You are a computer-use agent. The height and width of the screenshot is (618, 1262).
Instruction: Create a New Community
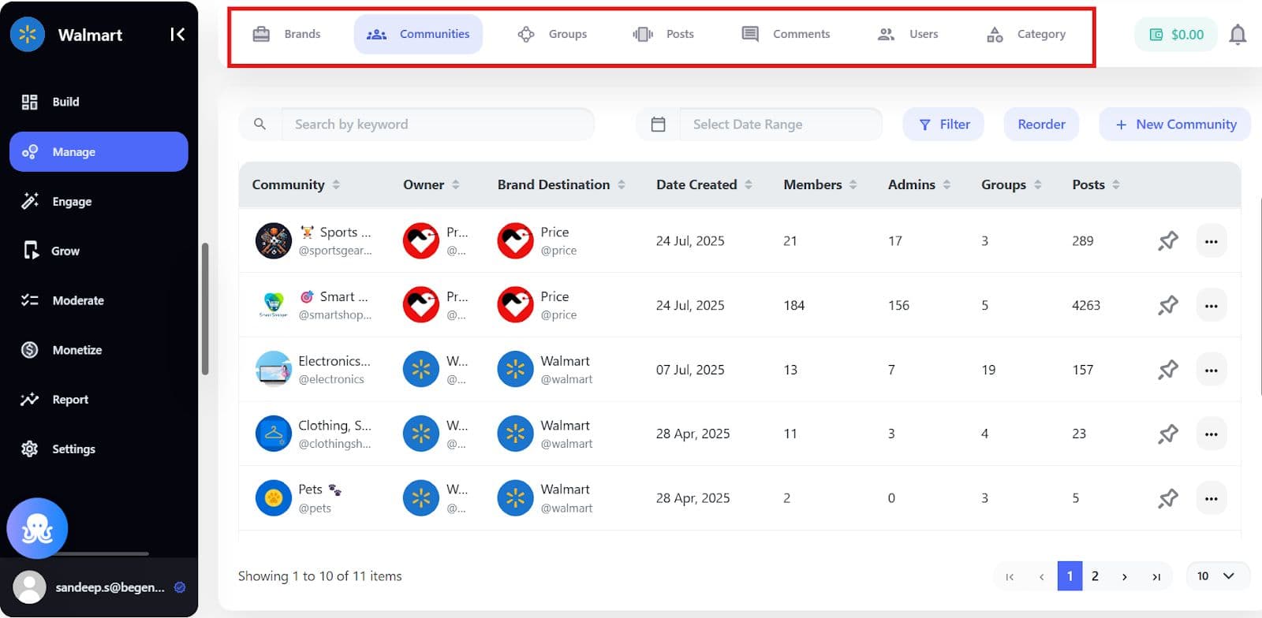click(1175, 125)
